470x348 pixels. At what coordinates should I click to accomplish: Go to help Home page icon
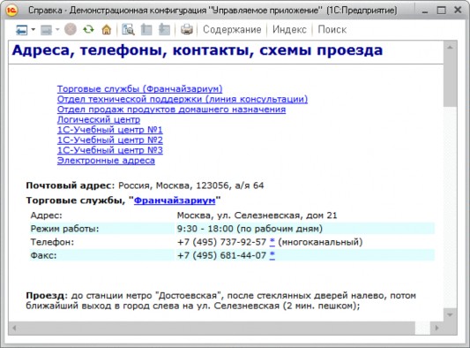coord(107,29)
